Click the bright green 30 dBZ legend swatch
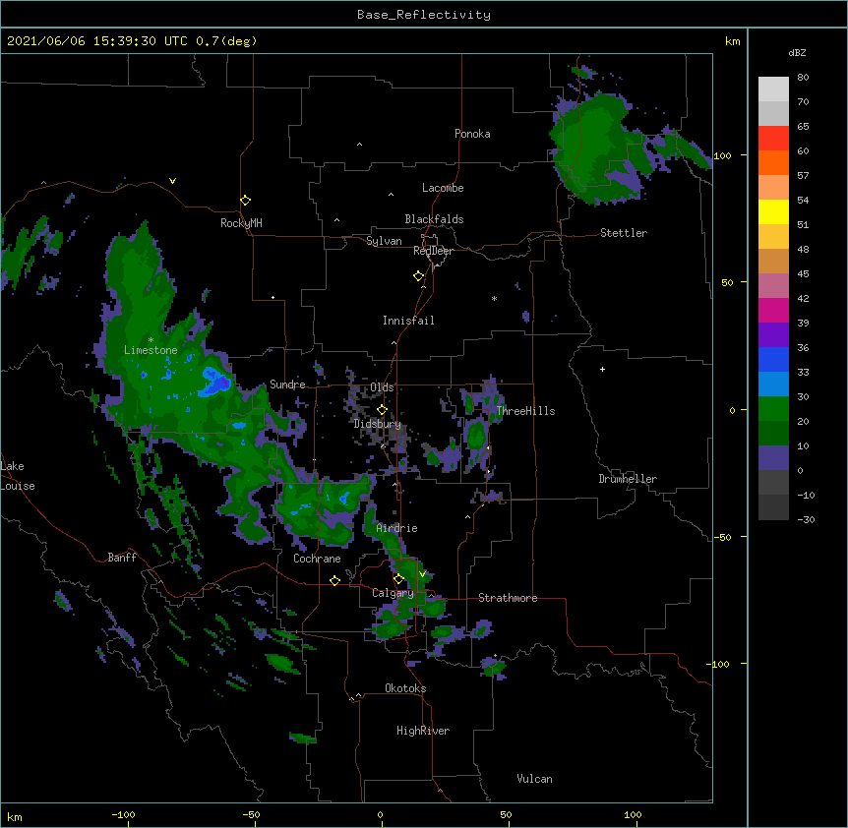 (773, 409)
